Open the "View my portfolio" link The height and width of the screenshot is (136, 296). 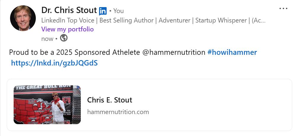coord(67,29)
